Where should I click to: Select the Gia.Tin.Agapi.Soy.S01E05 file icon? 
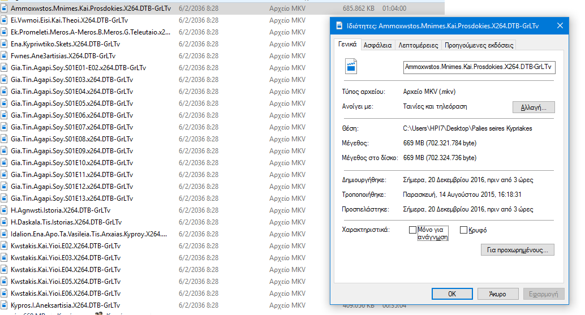click(x=5, y=103)
